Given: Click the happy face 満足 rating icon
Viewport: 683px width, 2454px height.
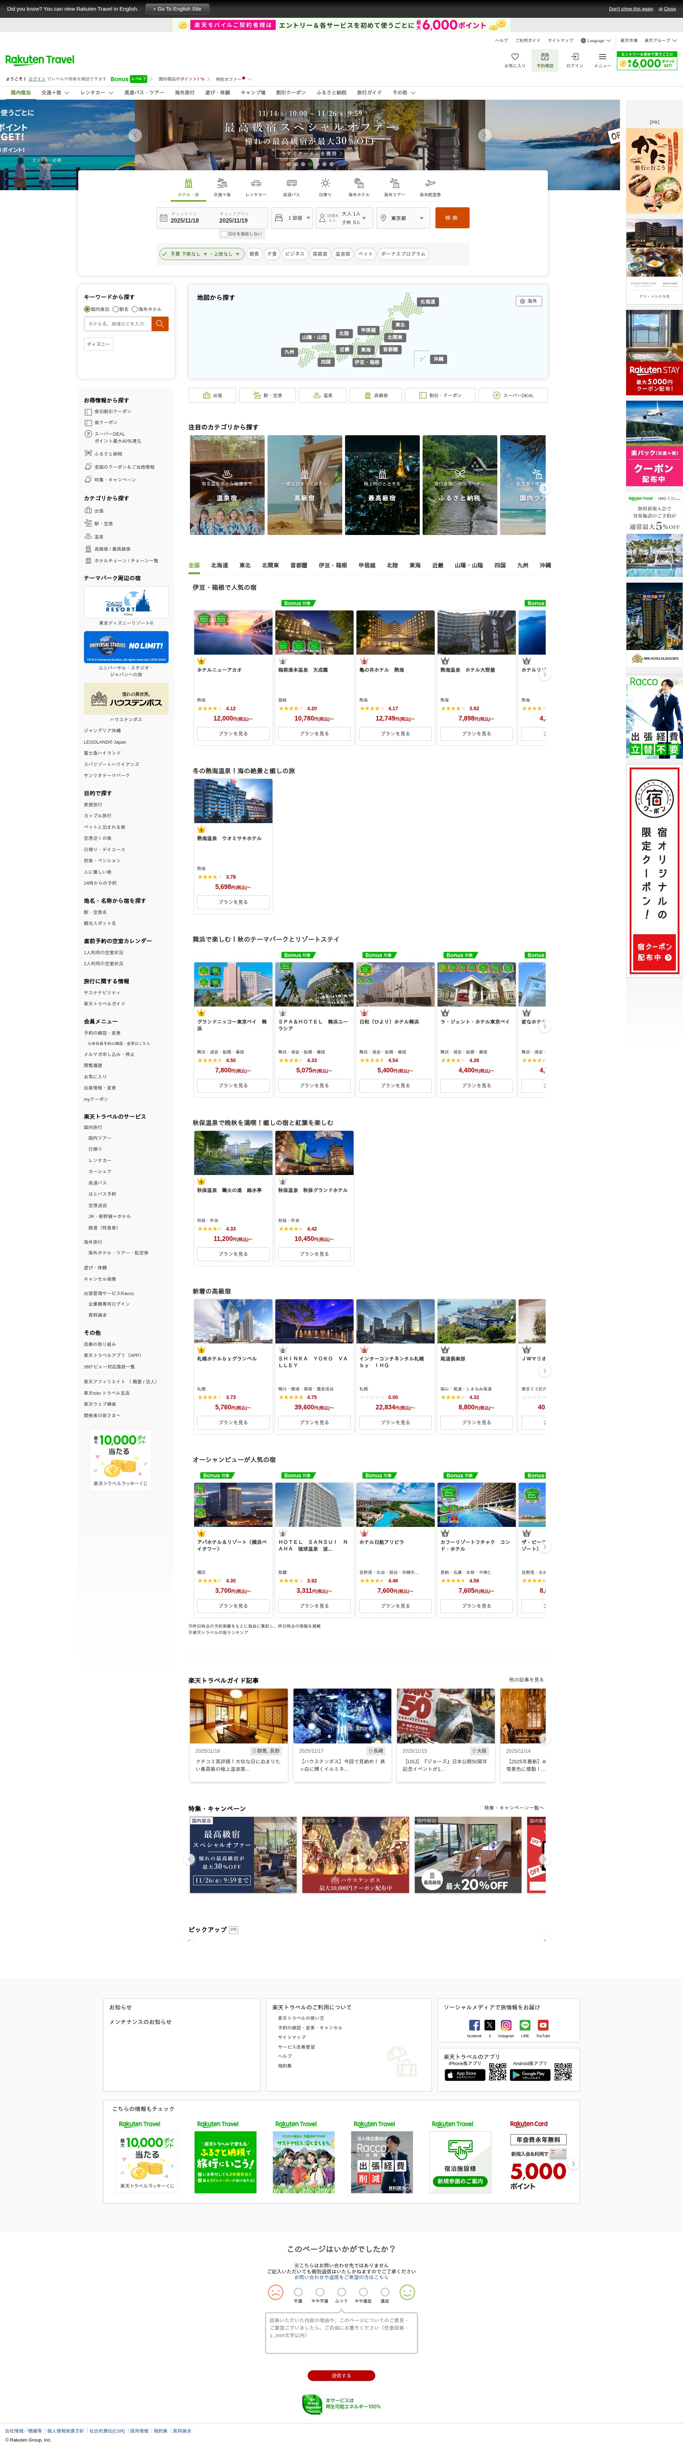Looking at the screenshot, I should click(407, 2291).
